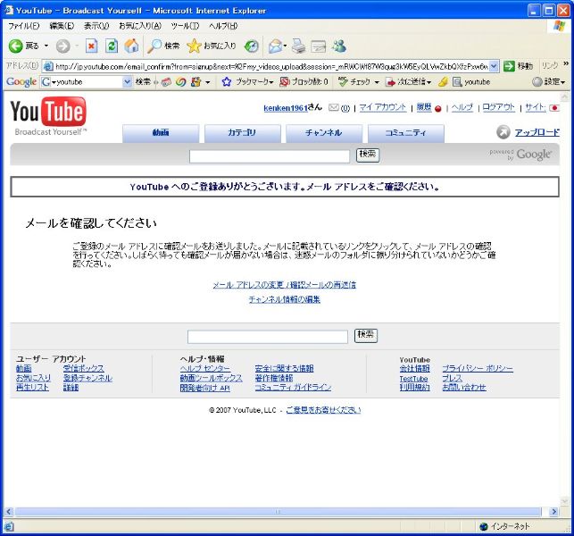The width and height of the screenshot is (574, 536).
Task: Open the Google toolbar search box dropdown
Action: pyautogui.click(x=127, y=82)
